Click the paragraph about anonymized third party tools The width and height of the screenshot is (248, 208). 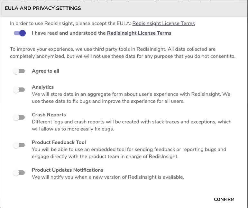(x=123, y=53)
